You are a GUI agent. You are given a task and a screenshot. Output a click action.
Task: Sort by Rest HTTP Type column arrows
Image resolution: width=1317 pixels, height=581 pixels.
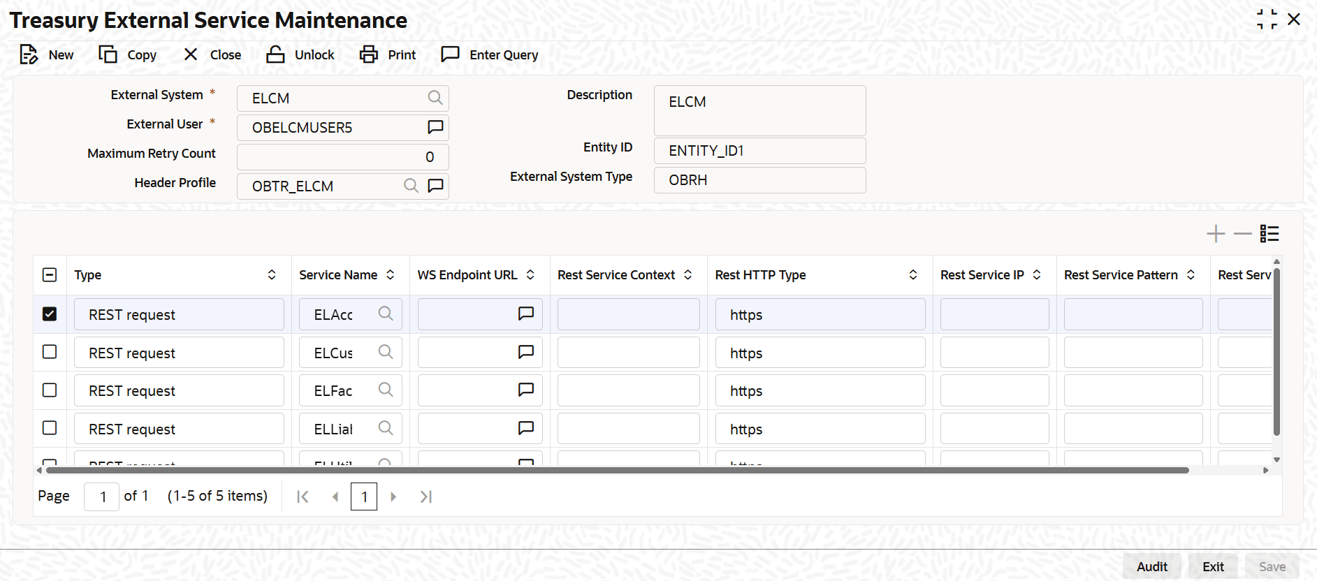pos(913,275)
